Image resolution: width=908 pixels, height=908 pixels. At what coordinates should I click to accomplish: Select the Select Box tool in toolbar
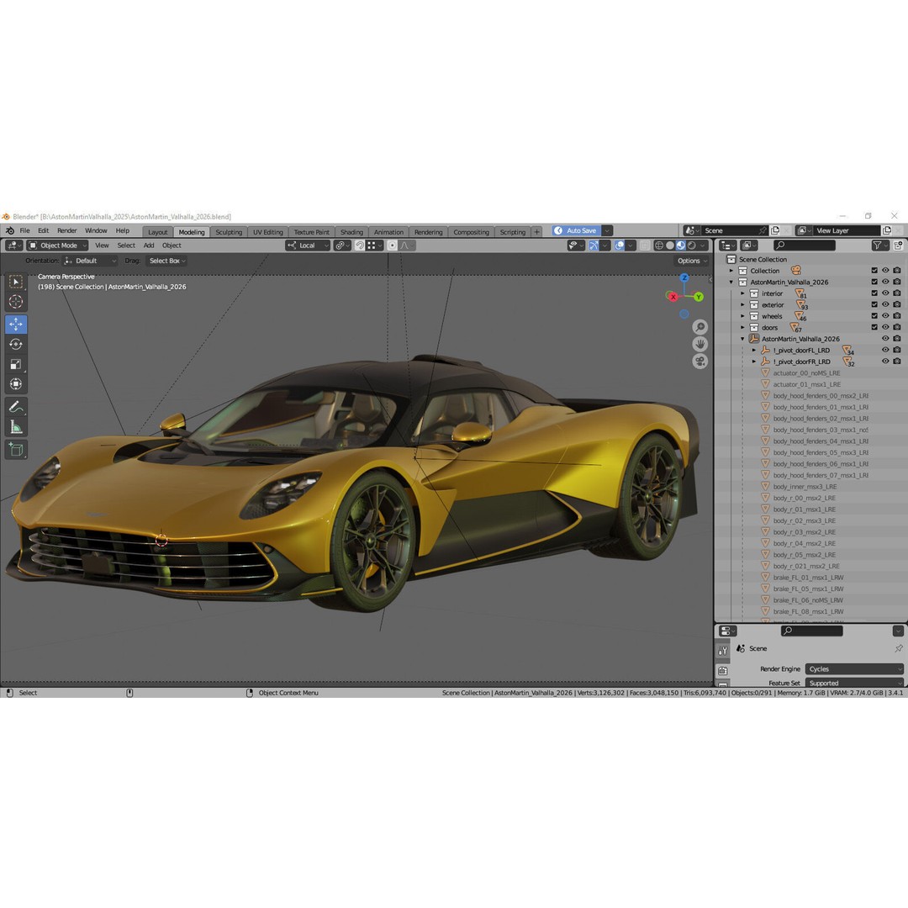[x=16, y=282]
